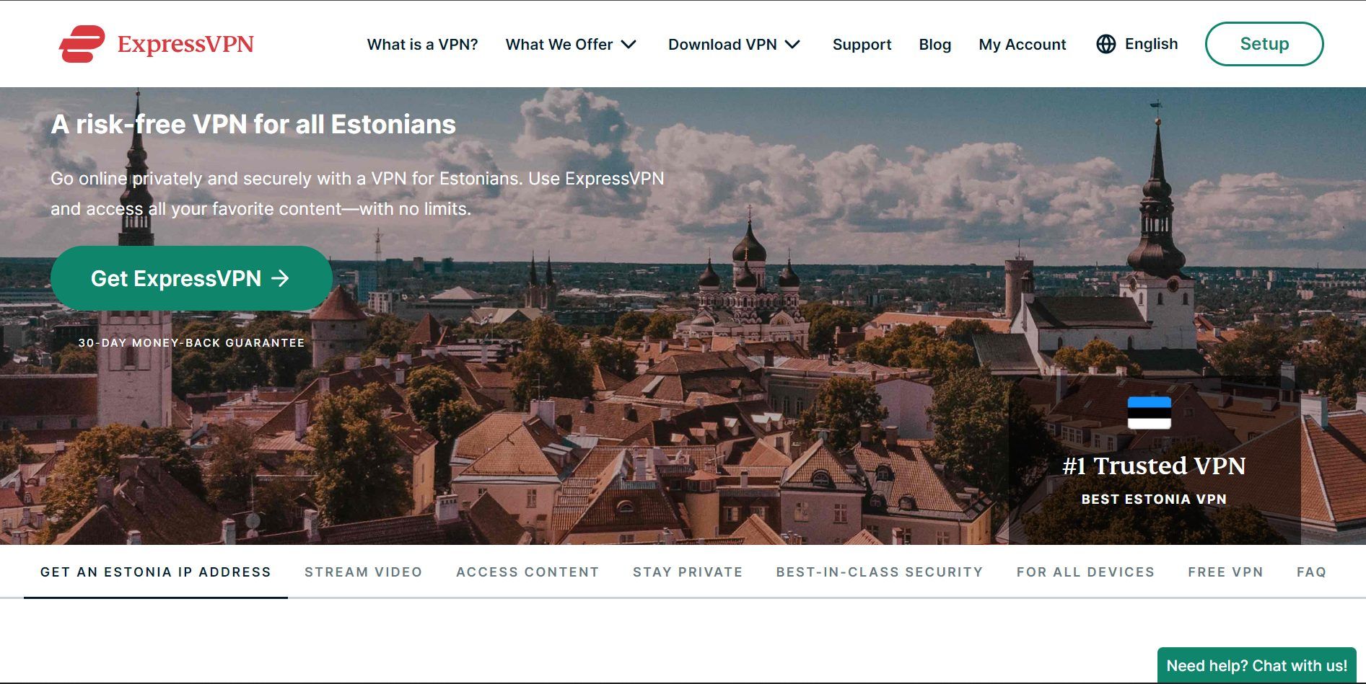Switch to the Access Content tab

527,572
